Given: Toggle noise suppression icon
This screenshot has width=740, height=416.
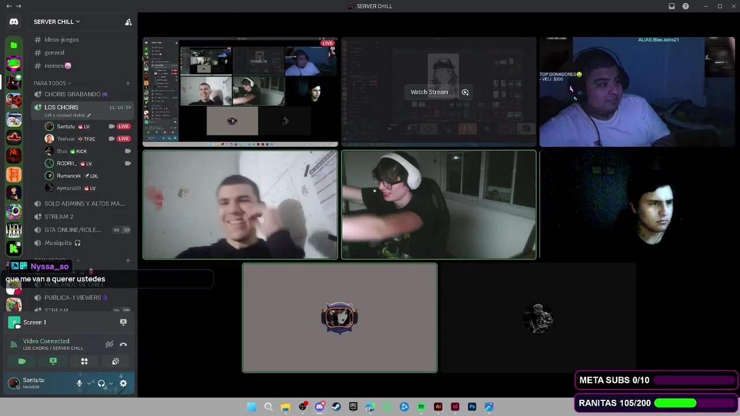Looking at the screenshot, I should [x=109, y=344].
